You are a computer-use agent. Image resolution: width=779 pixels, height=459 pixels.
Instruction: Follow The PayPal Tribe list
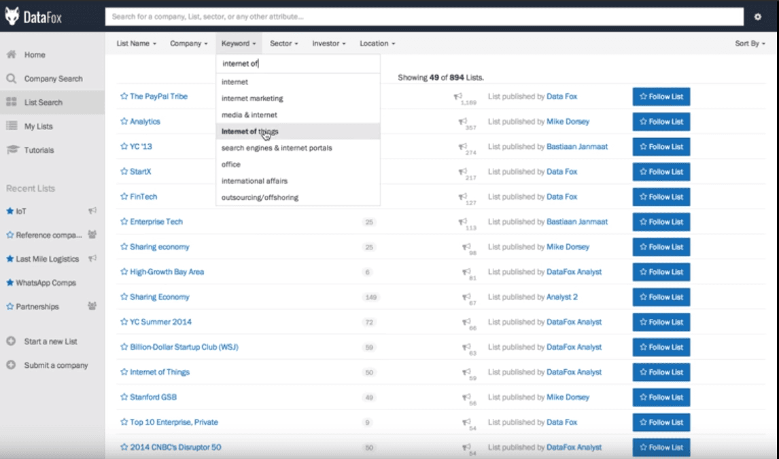point(661,97)
